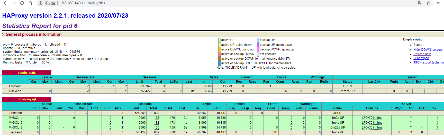Screen dimensions: 444x138
Task: Click the not checked gray legend swatch
Action: click(258, 54)
